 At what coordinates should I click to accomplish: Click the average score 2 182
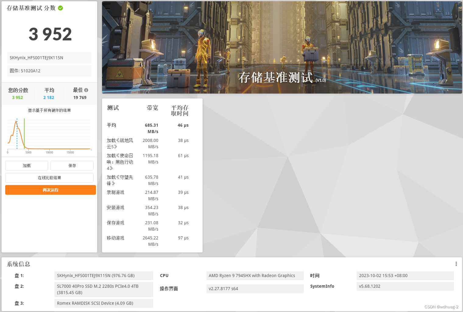tap(49, 98)
